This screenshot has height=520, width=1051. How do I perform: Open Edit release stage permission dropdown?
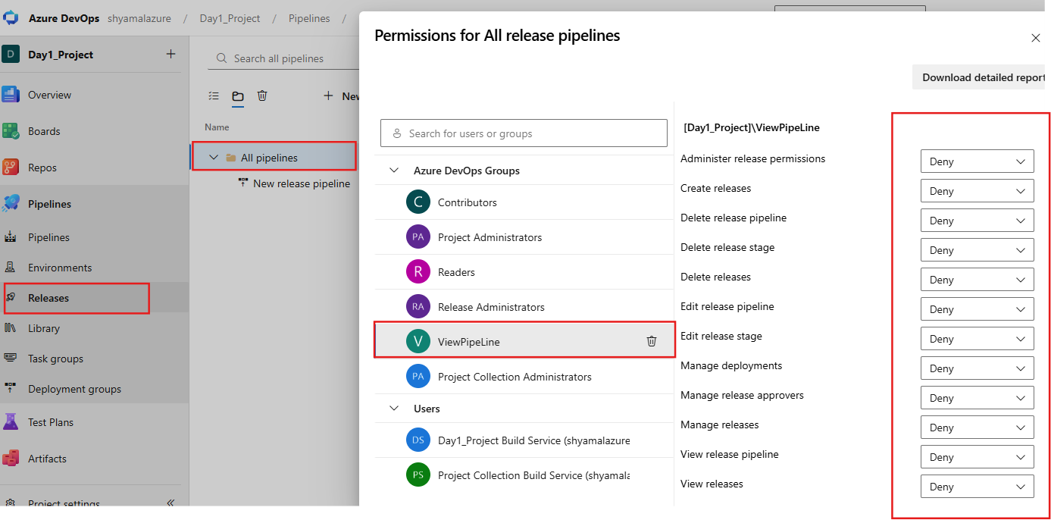tap(977, 338)
